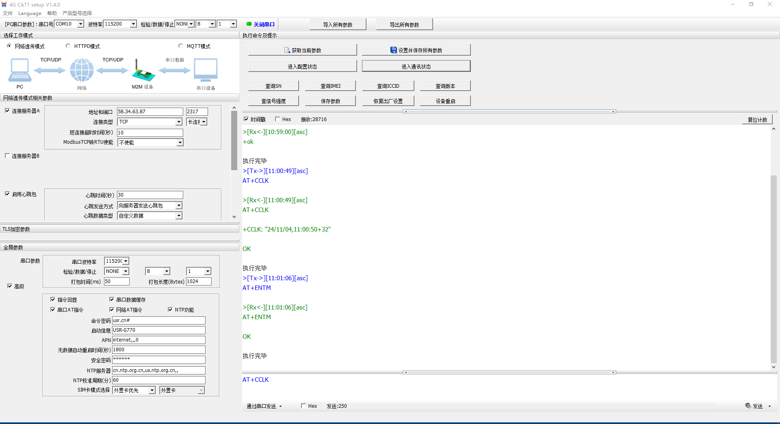
Task: Open the COM10 serial port dropdown
Action: [x=80, y=24]
